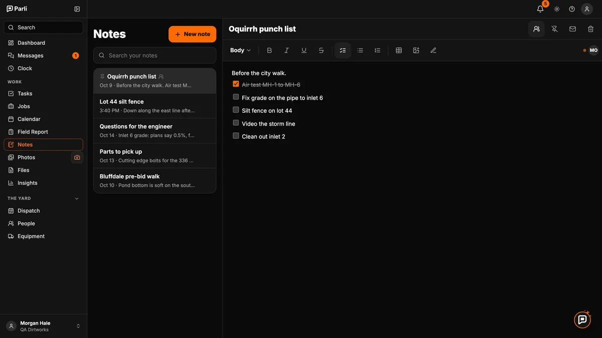The width and height of the screenshot is (602, 338).
Task: Email this note via envelope icon
Action: pos(572,29)
